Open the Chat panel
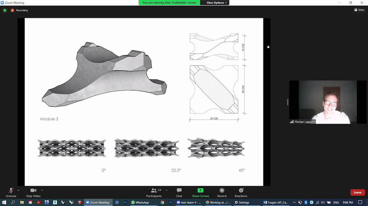 coord(179,192)
